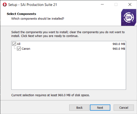Click the tree connector line beside Canon
The image size is (137, 114).
coord(15,47)
